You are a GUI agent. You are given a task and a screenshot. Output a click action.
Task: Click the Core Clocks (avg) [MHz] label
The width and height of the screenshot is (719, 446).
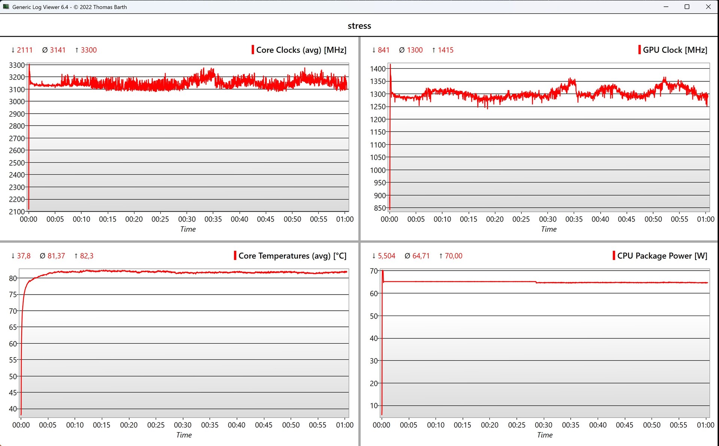coord(301,50)
